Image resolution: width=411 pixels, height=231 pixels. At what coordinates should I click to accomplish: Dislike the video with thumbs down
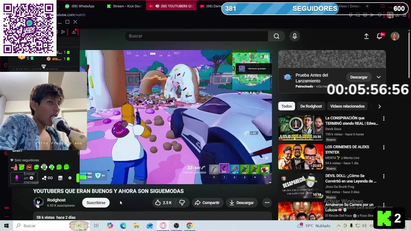(x=182, y=203)
